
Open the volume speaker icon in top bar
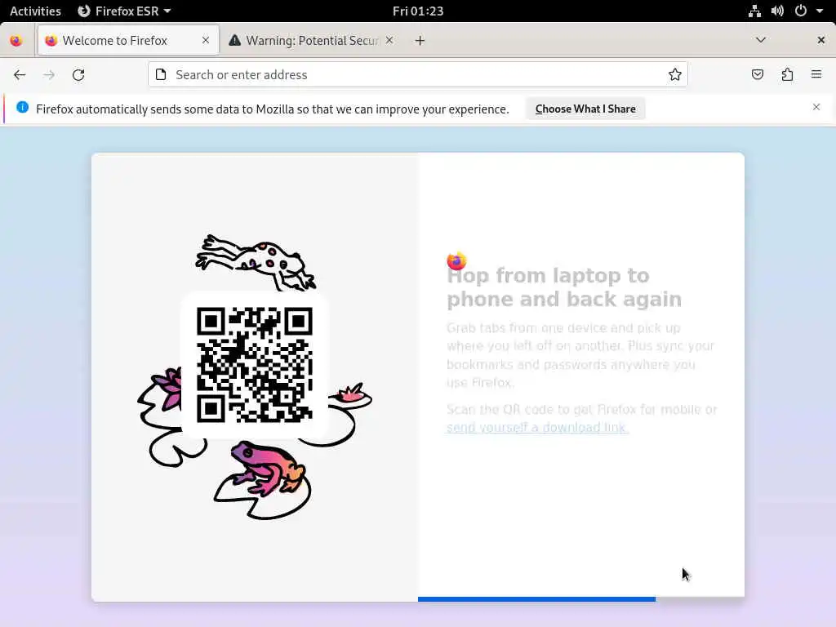777,11
